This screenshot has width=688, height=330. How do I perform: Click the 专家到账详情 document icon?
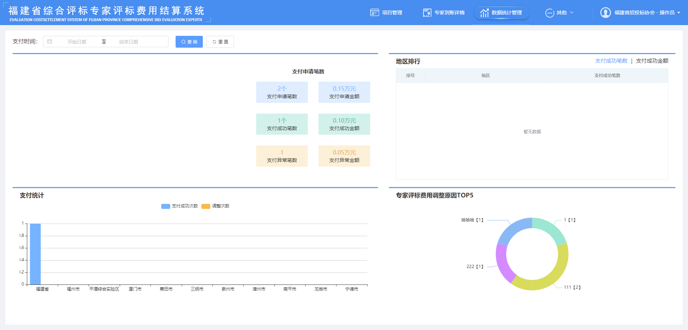427,13
